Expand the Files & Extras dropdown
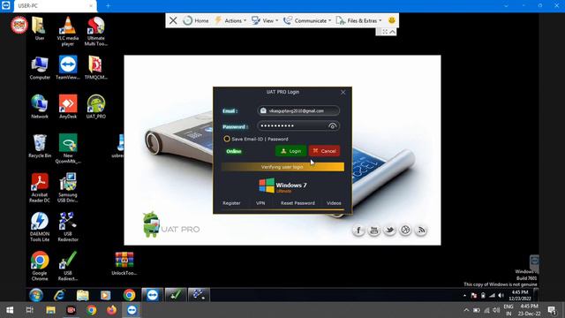565x318 pixels. coord(358,20)
